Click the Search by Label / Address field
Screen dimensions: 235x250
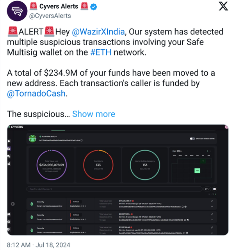114,189
